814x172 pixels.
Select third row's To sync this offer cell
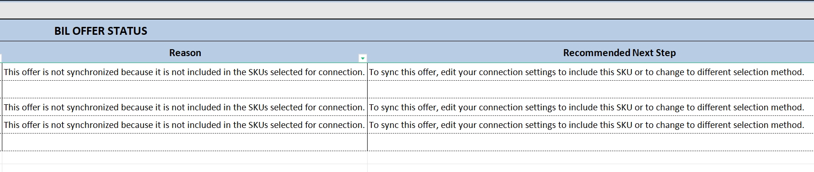tap(591, 107)
